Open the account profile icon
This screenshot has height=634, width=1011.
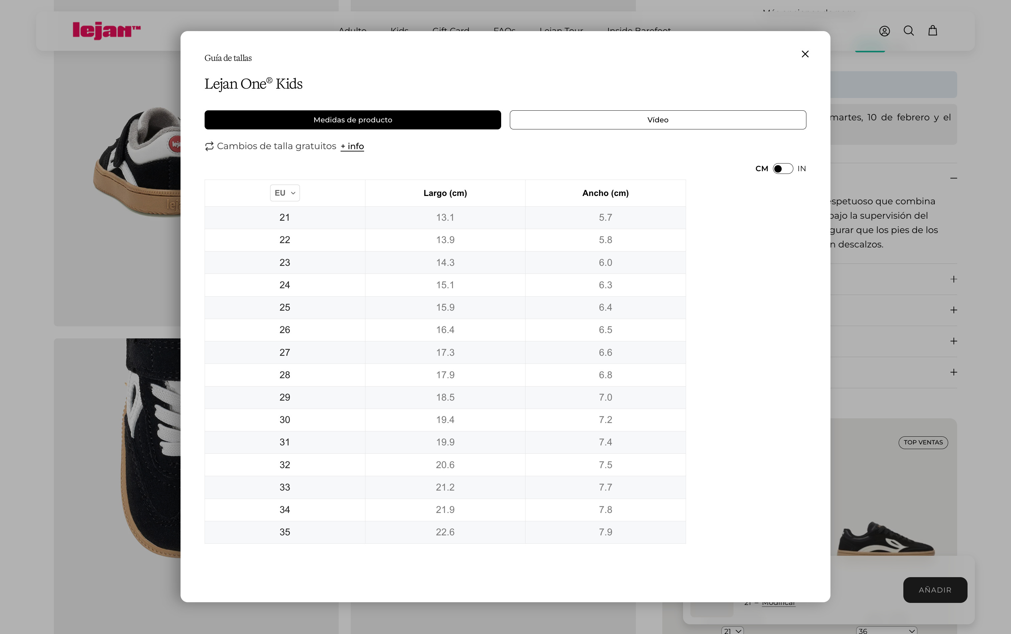point(884,31)
